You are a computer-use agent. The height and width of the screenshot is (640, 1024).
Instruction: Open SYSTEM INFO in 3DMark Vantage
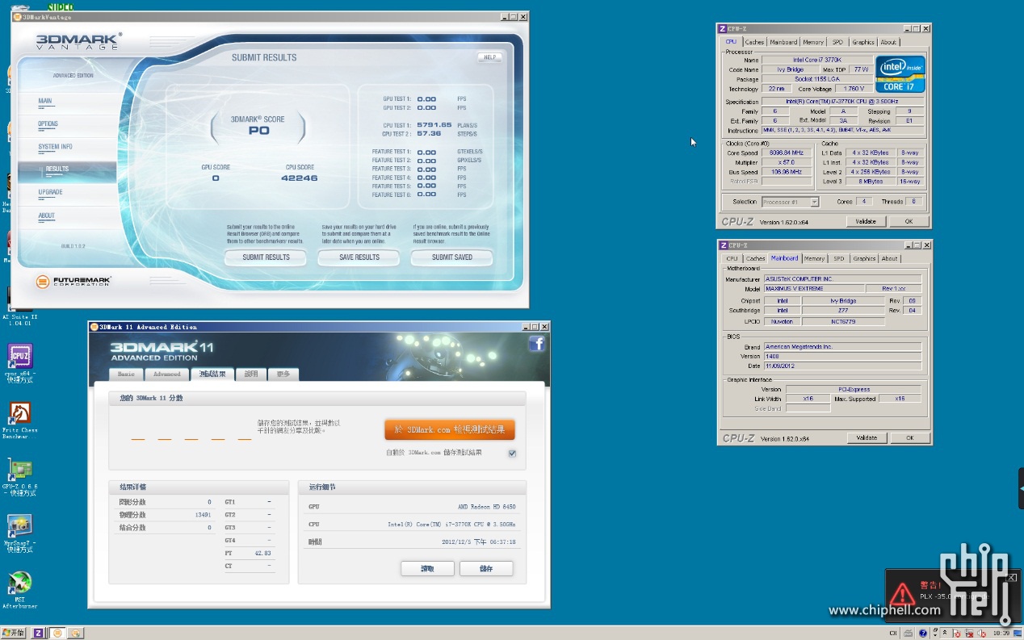coord(55,147)
